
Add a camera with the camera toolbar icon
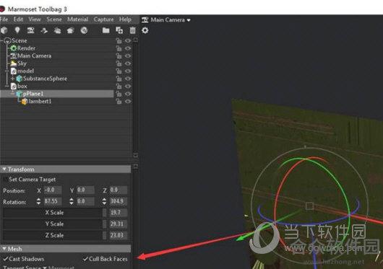30,30
